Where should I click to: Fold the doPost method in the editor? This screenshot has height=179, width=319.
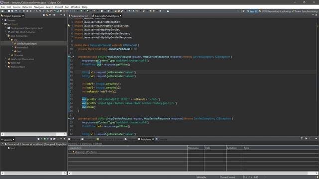click(73, 118)
